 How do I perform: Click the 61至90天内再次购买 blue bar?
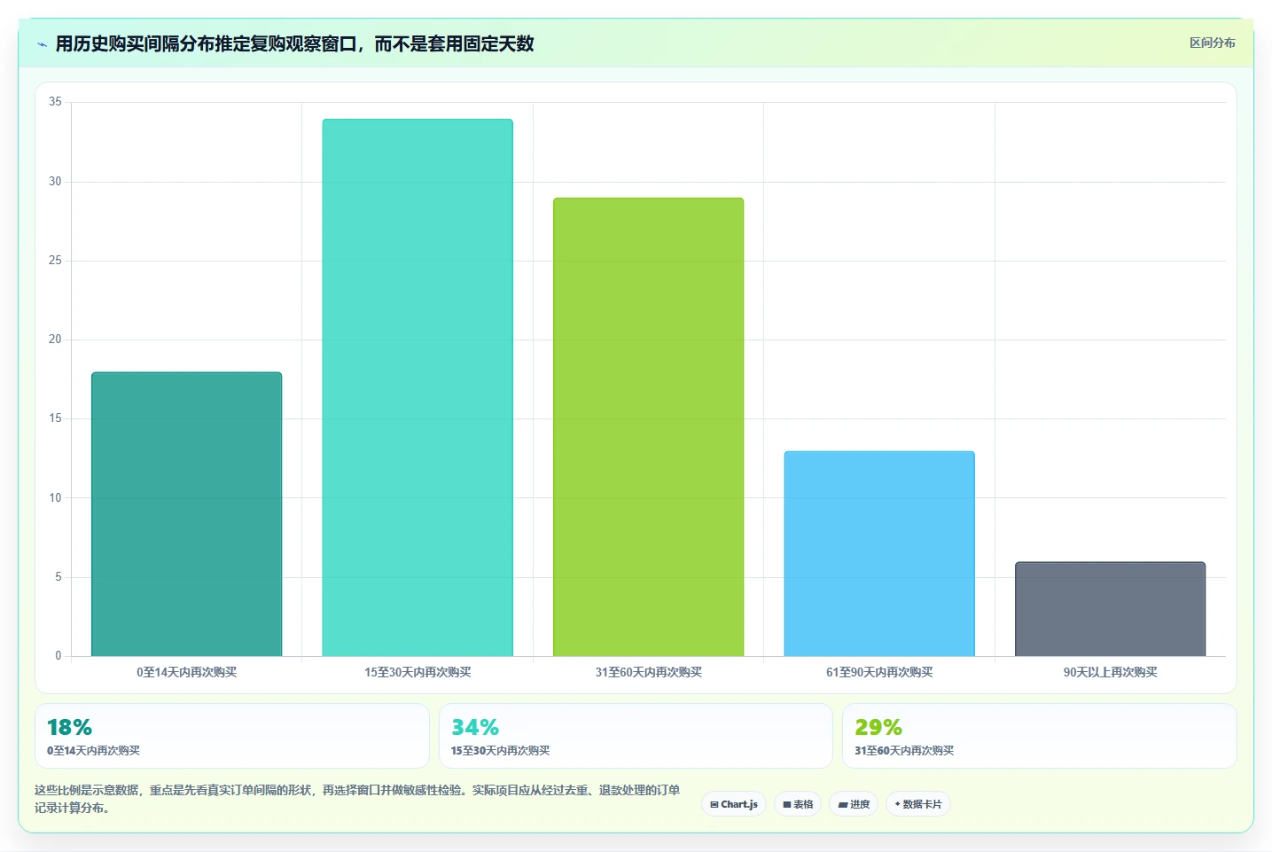tap(879, 554)
